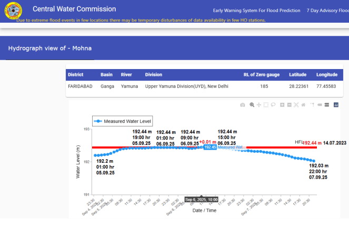Autoscale the hydrograph axes

pos(296,105)
